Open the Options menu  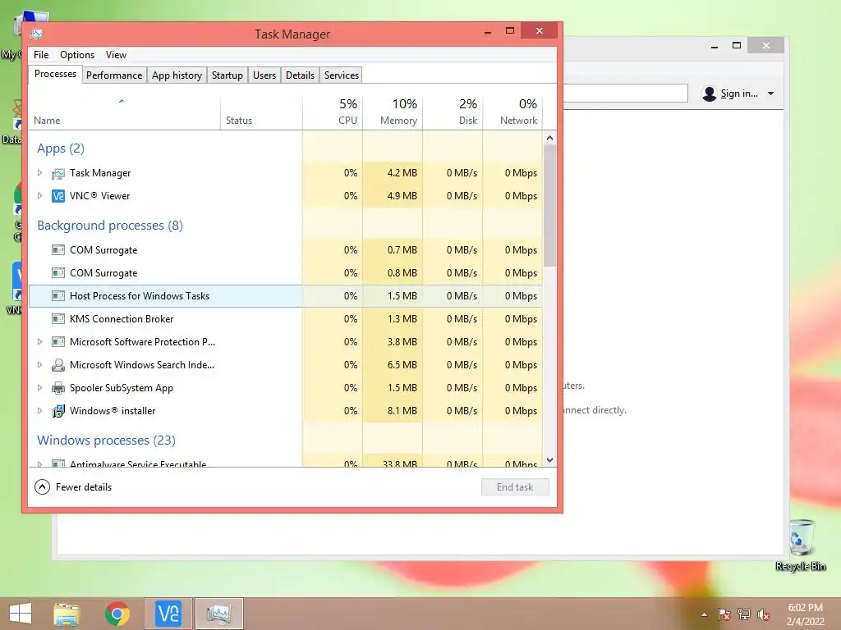pos(77,55)
